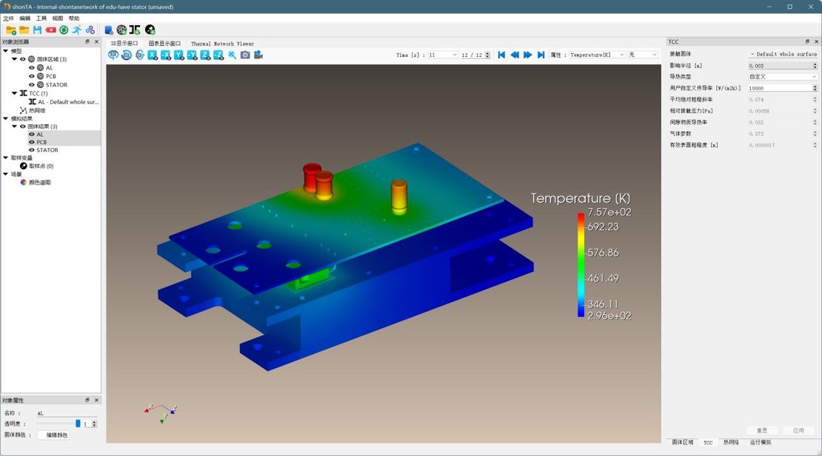
Task: Collapse the 模拟结果 tree node
Action: [x=6, y=119]
